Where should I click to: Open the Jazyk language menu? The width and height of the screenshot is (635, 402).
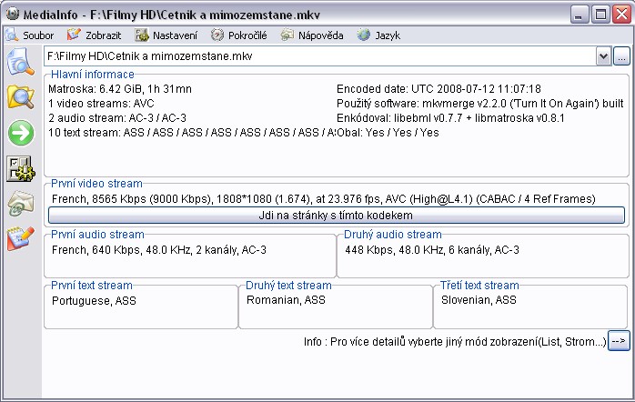tap(378, 35)
